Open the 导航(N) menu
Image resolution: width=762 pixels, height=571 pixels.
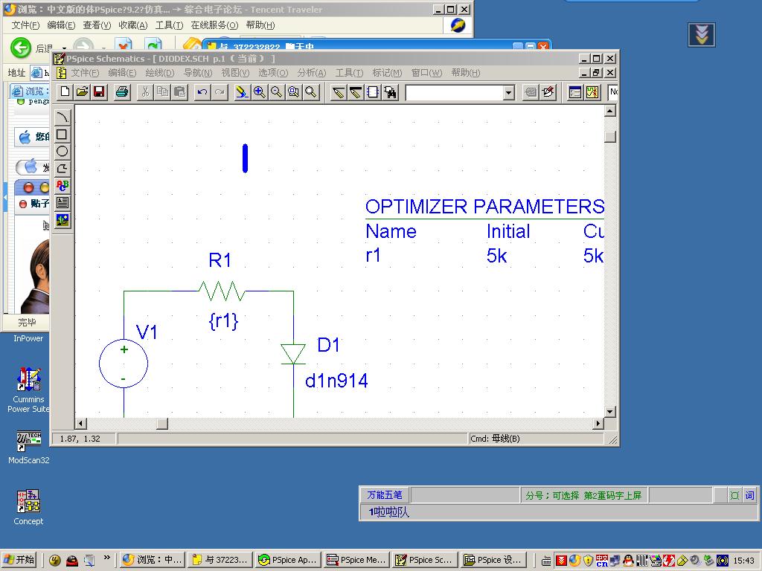[198, 73]
